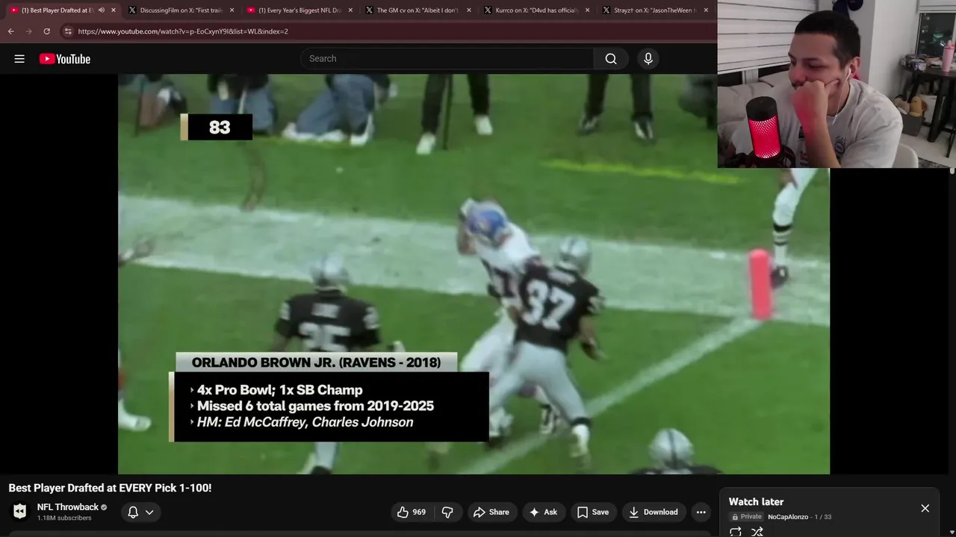
Task: Close the Best Player Drafted tab
Action: [x=114, y=10]
